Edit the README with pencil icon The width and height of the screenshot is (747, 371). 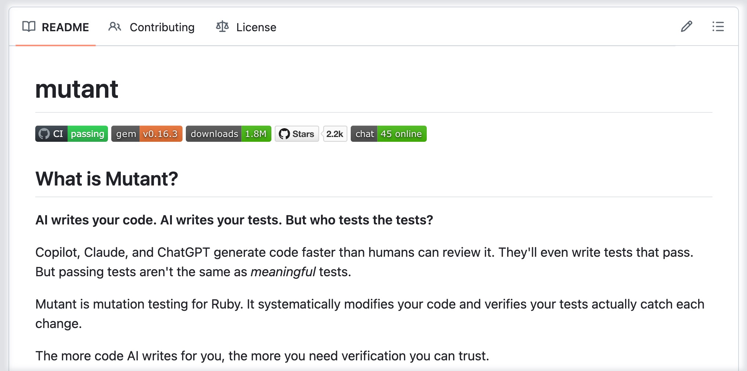(x=686, y=27)
